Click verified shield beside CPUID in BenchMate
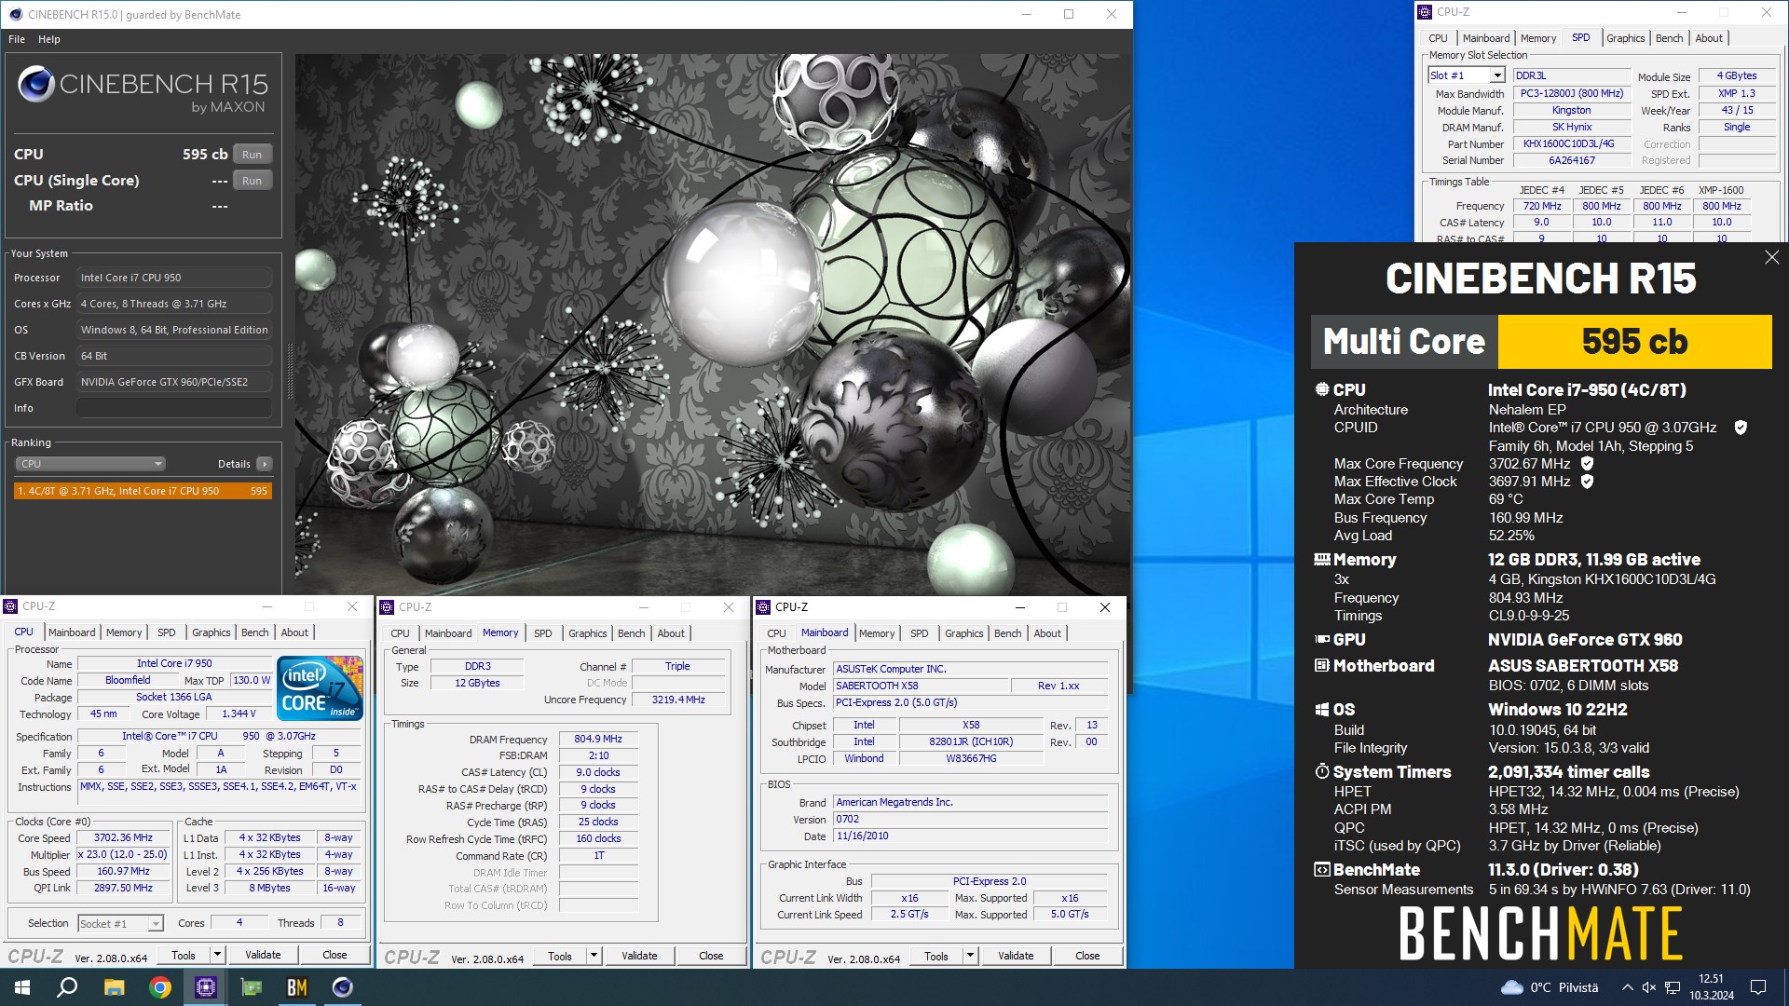Image resolution: width=1789 pixels, height=1006 pixels. coord(1741,428)
